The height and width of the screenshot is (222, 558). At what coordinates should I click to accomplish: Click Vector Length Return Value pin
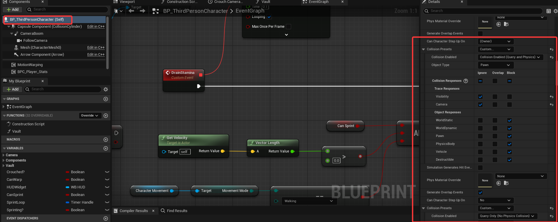(292, 151)
